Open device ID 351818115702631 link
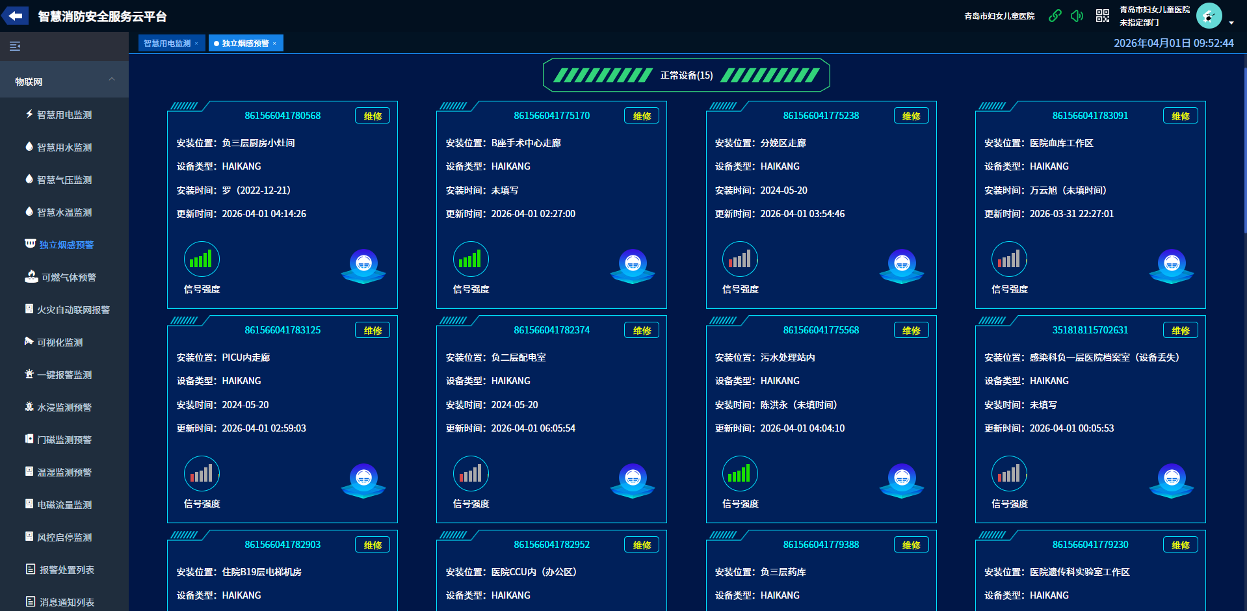The width and height of the screenshot is (1247, 611). pyautogui.click(x=1090, y=330)
